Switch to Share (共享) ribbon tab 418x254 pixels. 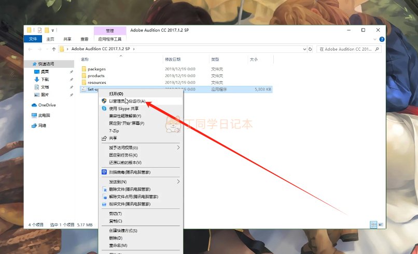click(x=67, y=39)
